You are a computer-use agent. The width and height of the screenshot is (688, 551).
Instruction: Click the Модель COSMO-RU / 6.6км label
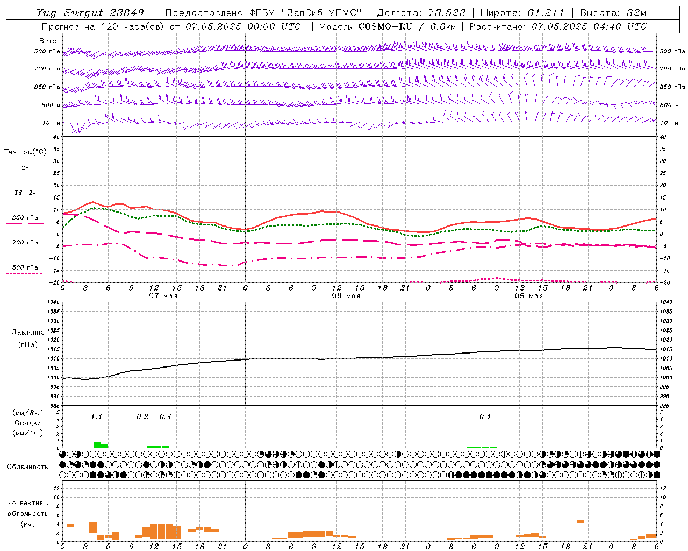[x=387, y=26]
